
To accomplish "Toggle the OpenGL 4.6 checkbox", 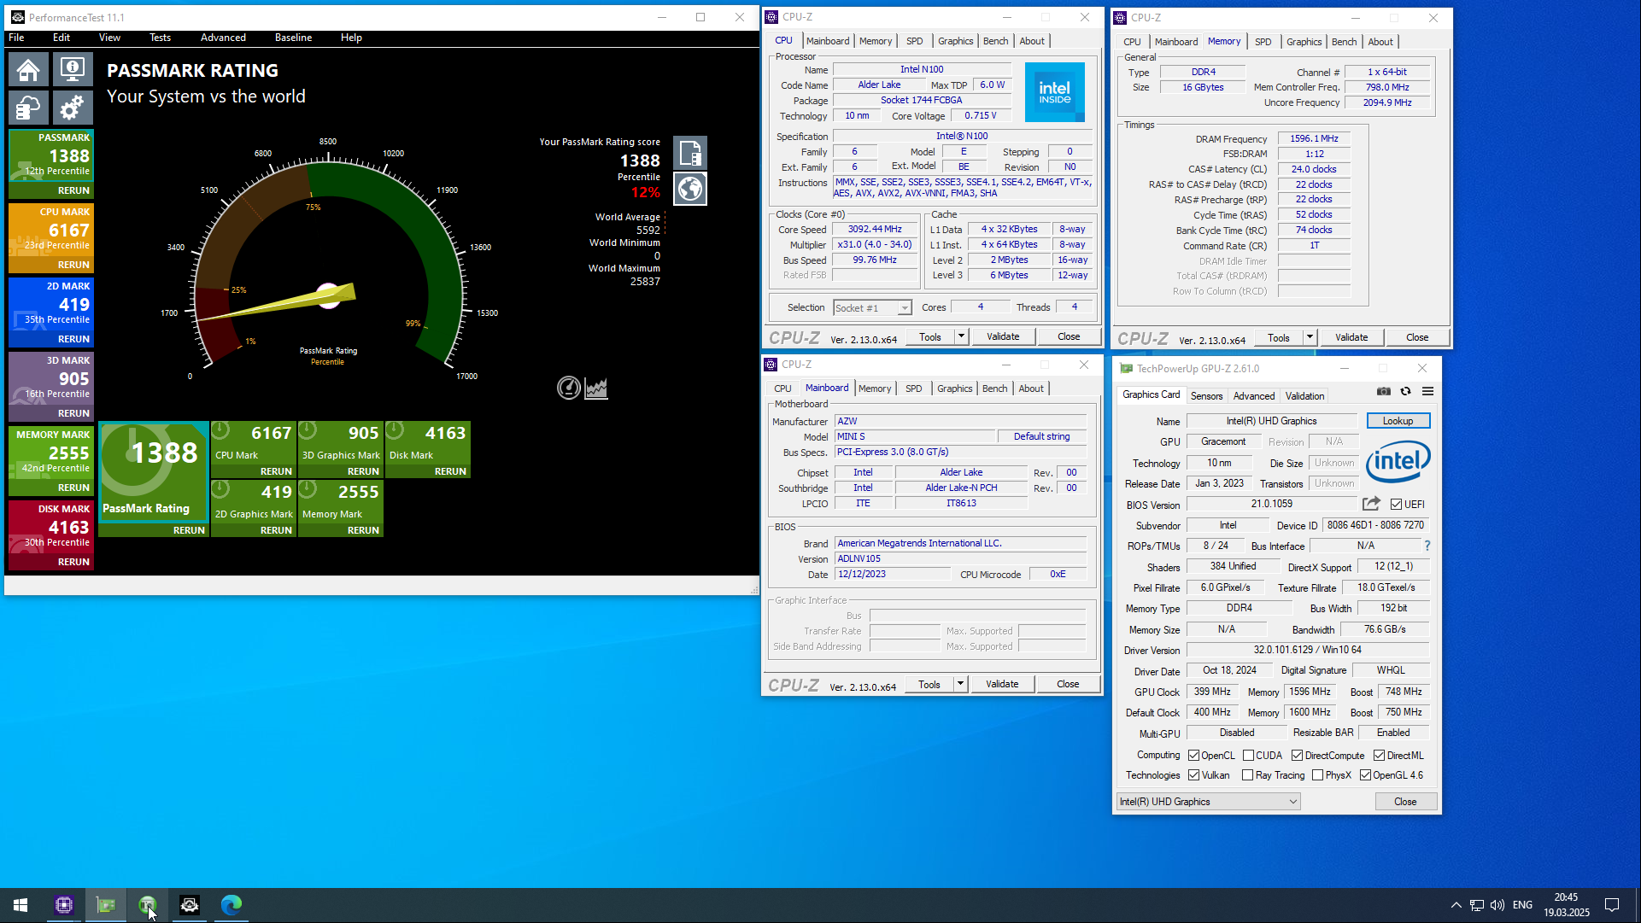I will click(1366, 775).
